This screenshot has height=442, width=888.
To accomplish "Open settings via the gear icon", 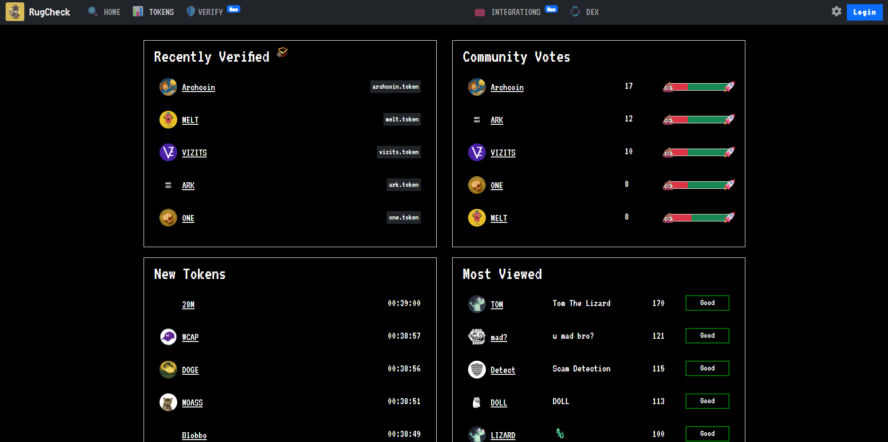I will tap(836, 12).
